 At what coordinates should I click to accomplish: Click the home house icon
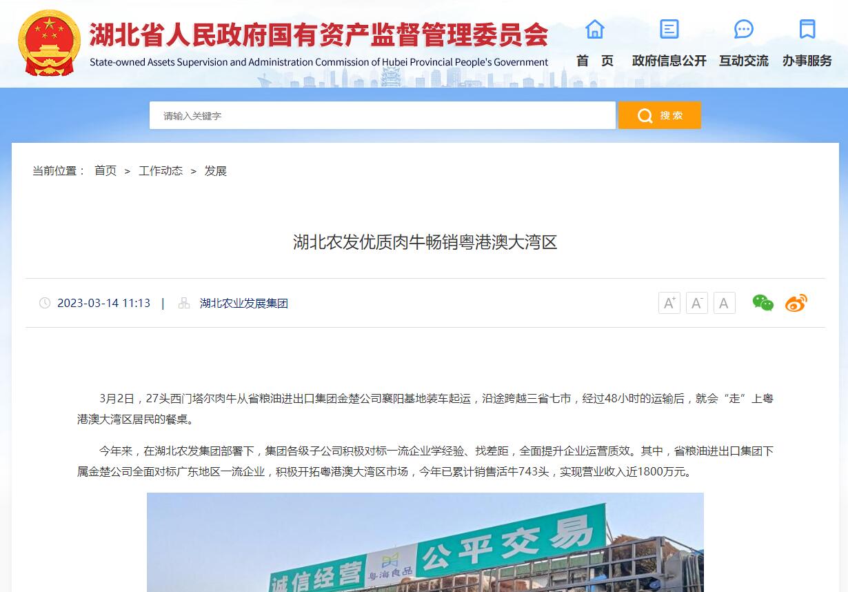(594, 29)
